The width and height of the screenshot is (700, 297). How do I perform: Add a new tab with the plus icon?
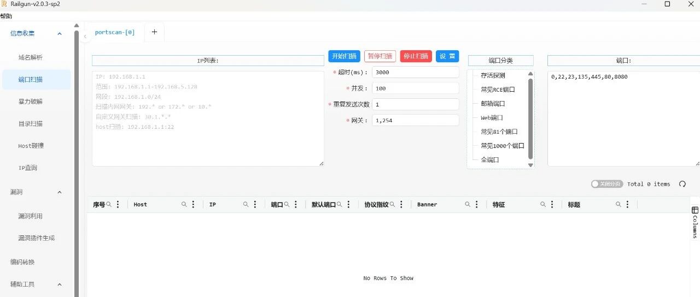(x=154, y=32)
